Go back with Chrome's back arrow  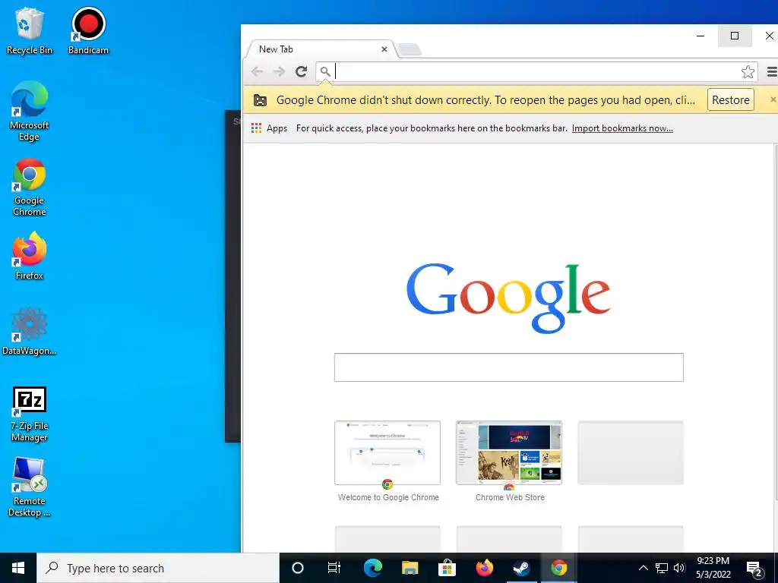click(x=257, y=71)
